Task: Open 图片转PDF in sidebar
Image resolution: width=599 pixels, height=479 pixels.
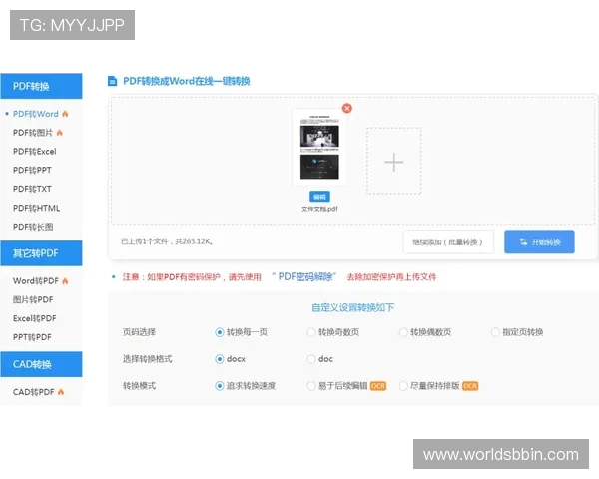Action: pyautogui.click(x=33, y=299)
